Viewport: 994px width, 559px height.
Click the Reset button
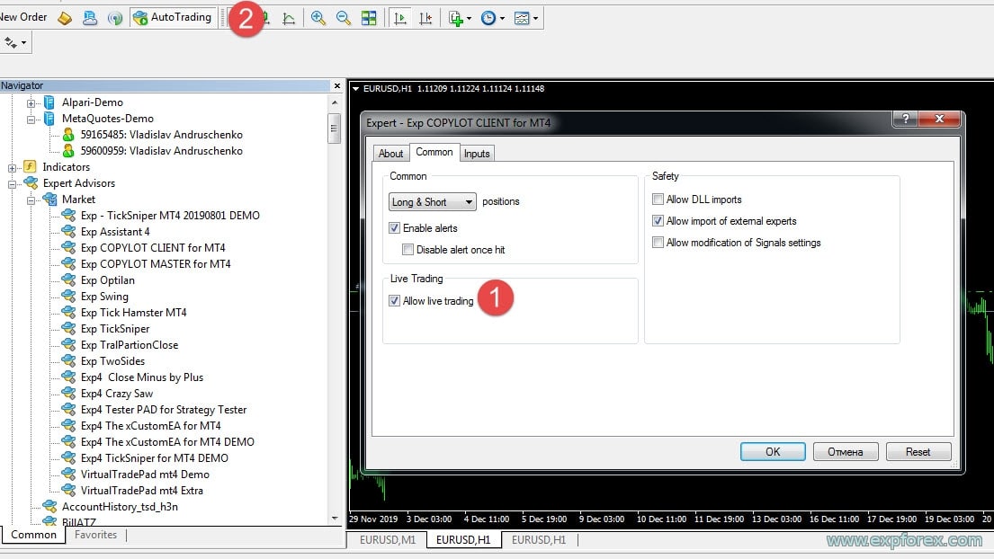tap(918, 452)
